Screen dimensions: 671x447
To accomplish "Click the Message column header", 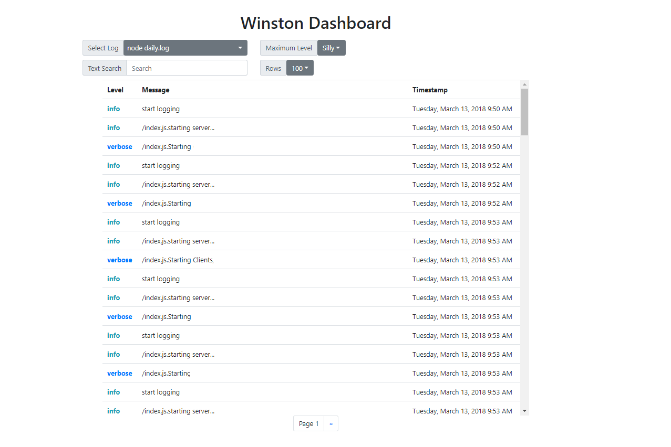I will (156, 90).
